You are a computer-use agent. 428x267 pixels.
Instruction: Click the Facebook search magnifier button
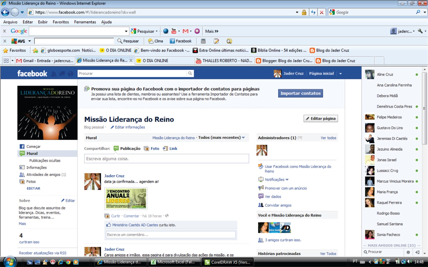point(190,73)
